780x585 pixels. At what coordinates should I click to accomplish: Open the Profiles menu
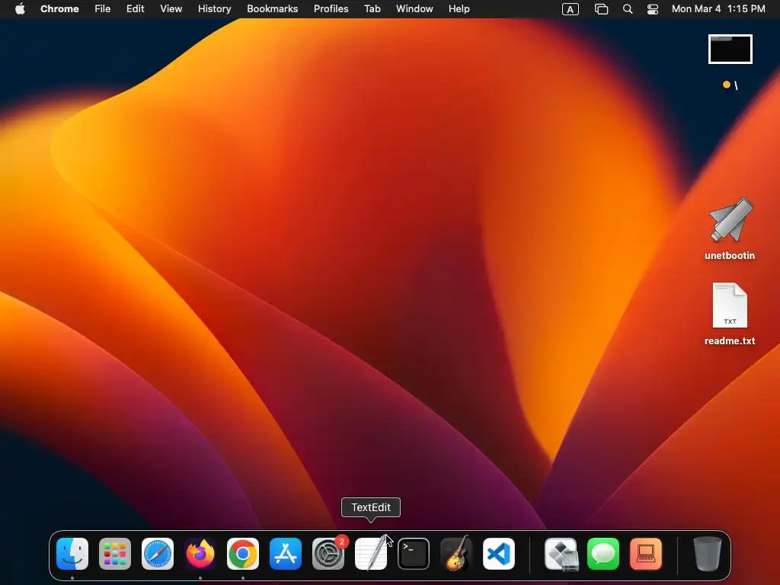(331, 8)
